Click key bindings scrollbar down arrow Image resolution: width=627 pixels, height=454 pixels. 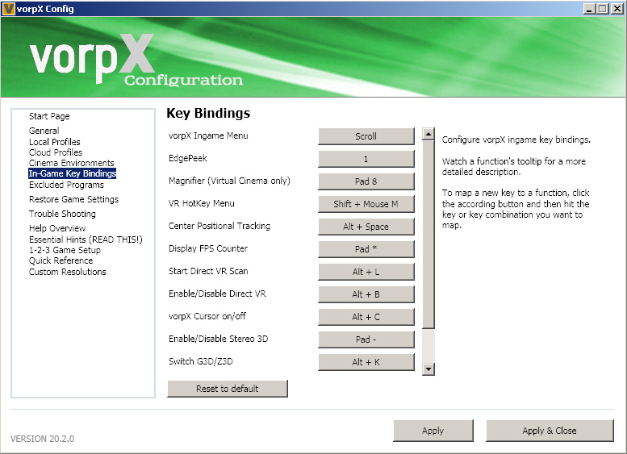[x=428, y=369]
